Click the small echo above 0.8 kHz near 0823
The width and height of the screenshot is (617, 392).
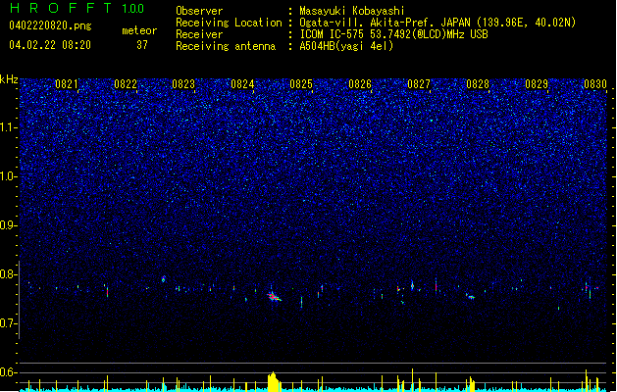164,279
